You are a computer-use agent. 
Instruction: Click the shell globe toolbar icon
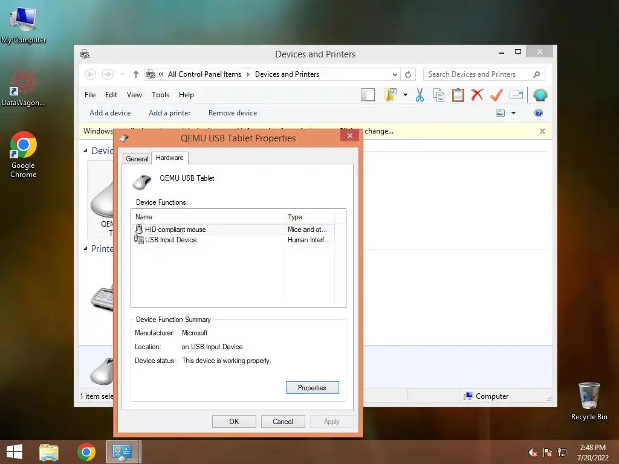(540, 95)
